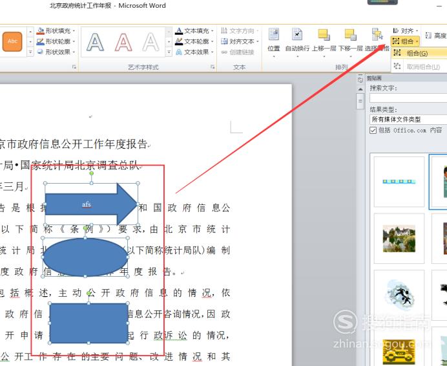Click the search text (搜索文字) input field
Viewport: 447px width, 366px height.
(x=408, y=98)
